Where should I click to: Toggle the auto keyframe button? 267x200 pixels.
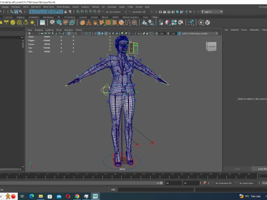[205, 183]
